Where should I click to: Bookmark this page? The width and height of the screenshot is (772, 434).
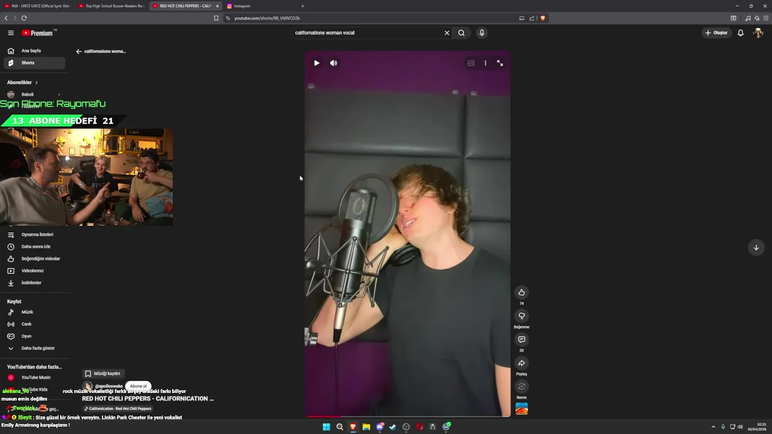click(216, 18)
